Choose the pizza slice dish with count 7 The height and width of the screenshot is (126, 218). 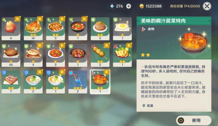click(x=11, y=82)
